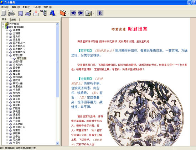
Task: Switch to the 搜索 tab
Action: (14, 20)
